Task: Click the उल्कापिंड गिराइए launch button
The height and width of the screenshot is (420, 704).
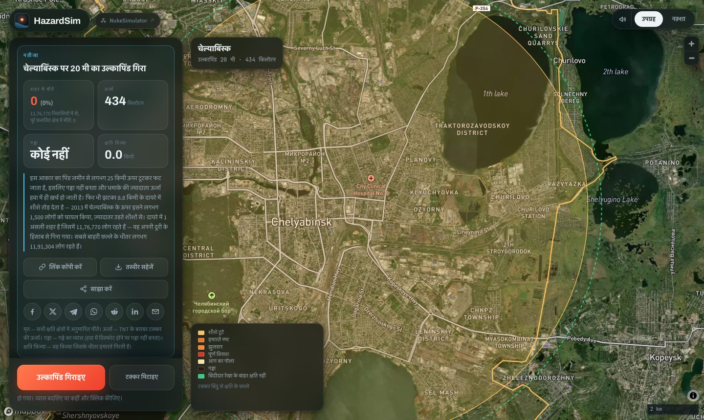Action: pyautogui.click(x=61, y=378)
